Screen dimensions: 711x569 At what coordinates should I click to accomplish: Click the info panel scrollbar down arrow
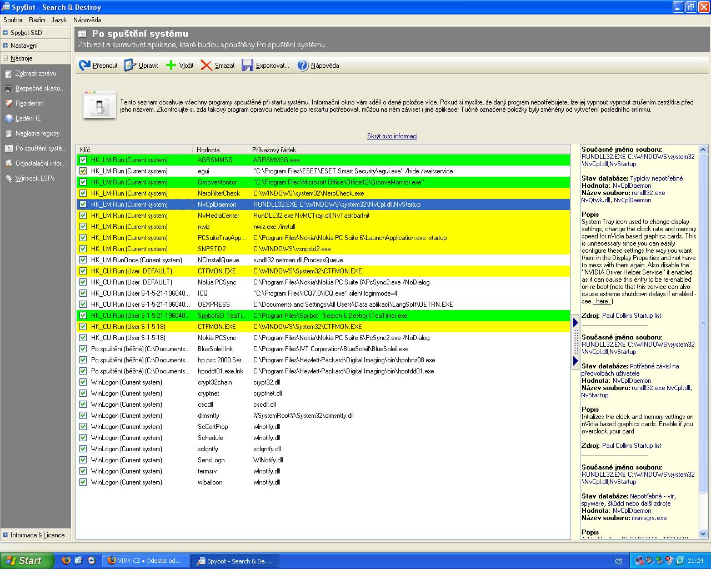pyautogui.click(x=703, y=534)
